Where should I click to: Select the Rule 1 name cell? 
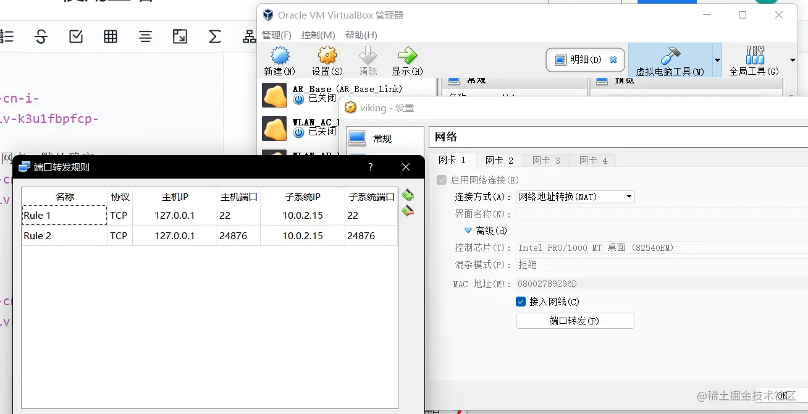click(65, 215)
